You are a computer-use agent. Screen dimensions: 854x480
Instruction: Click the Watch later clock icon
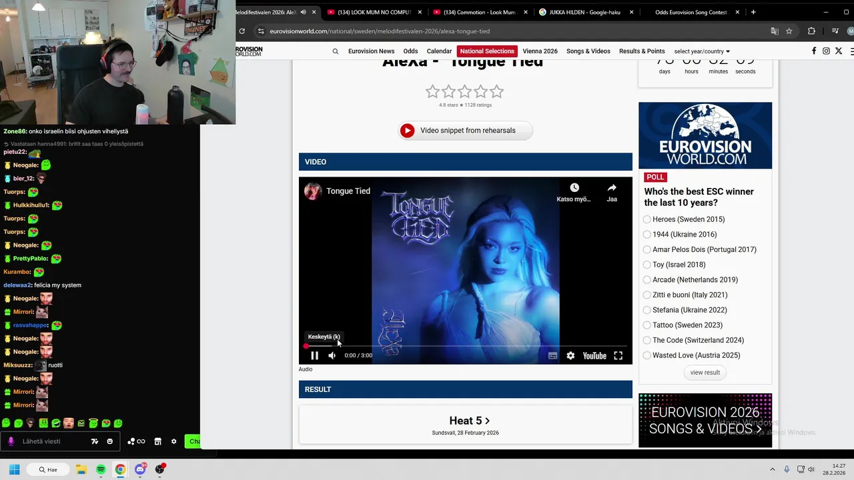(x=574, y=188)
